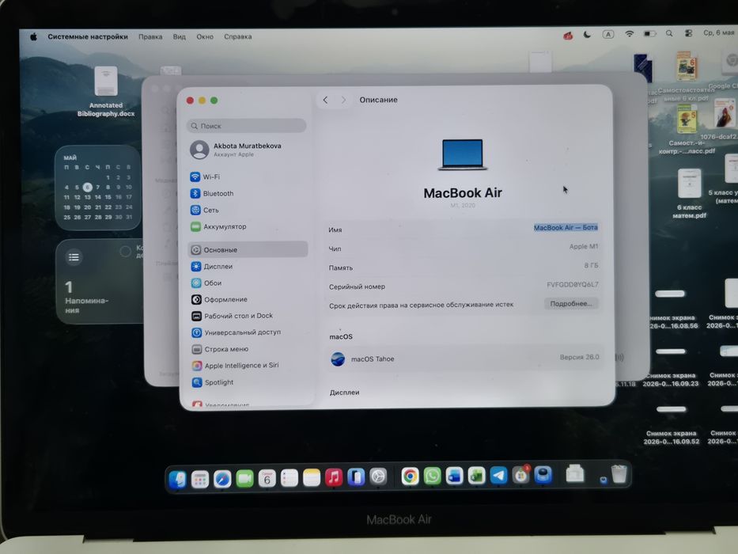Screen dimensions: 738x554
Task: Click the red menu bar app icon
Action: point(568,36)
